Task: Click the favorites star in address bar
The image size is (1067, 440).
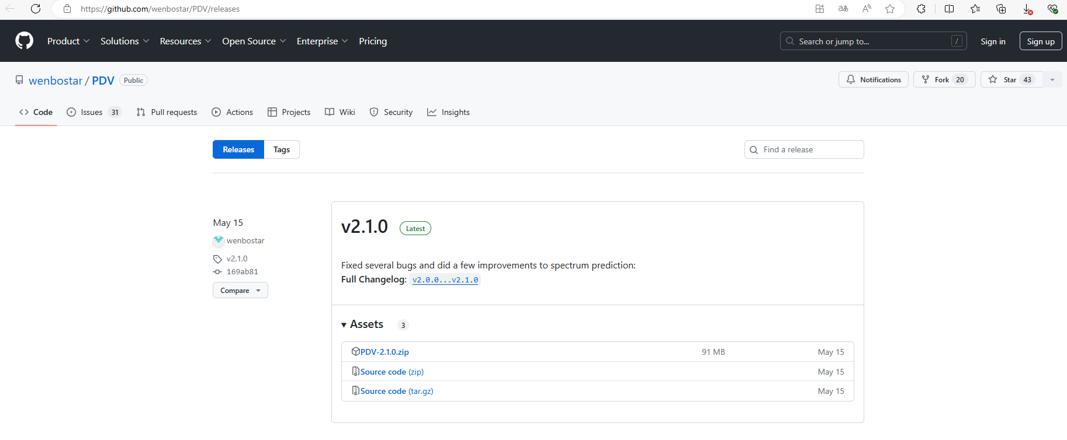Action: click(890, 9)
